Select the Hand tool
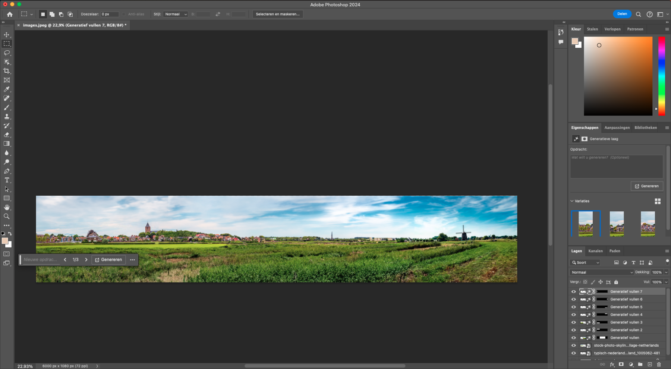671x369 pixels. tap(7, 207)
